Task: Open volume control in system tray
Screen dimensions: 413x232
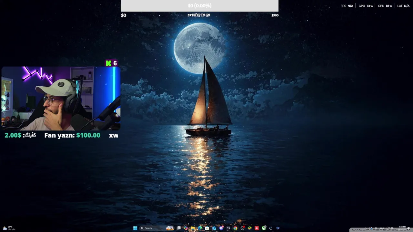Action: click(x=392, y=228)
